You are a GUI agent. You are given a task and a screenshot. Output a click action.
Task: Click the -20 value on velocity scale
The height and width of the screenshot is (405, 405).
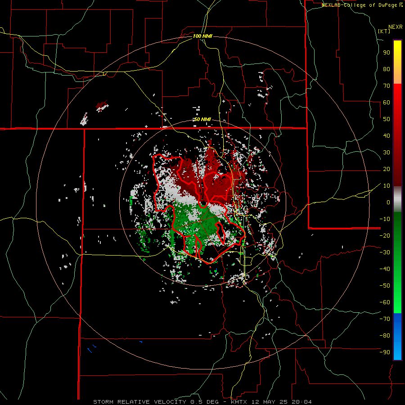point(385,236)
